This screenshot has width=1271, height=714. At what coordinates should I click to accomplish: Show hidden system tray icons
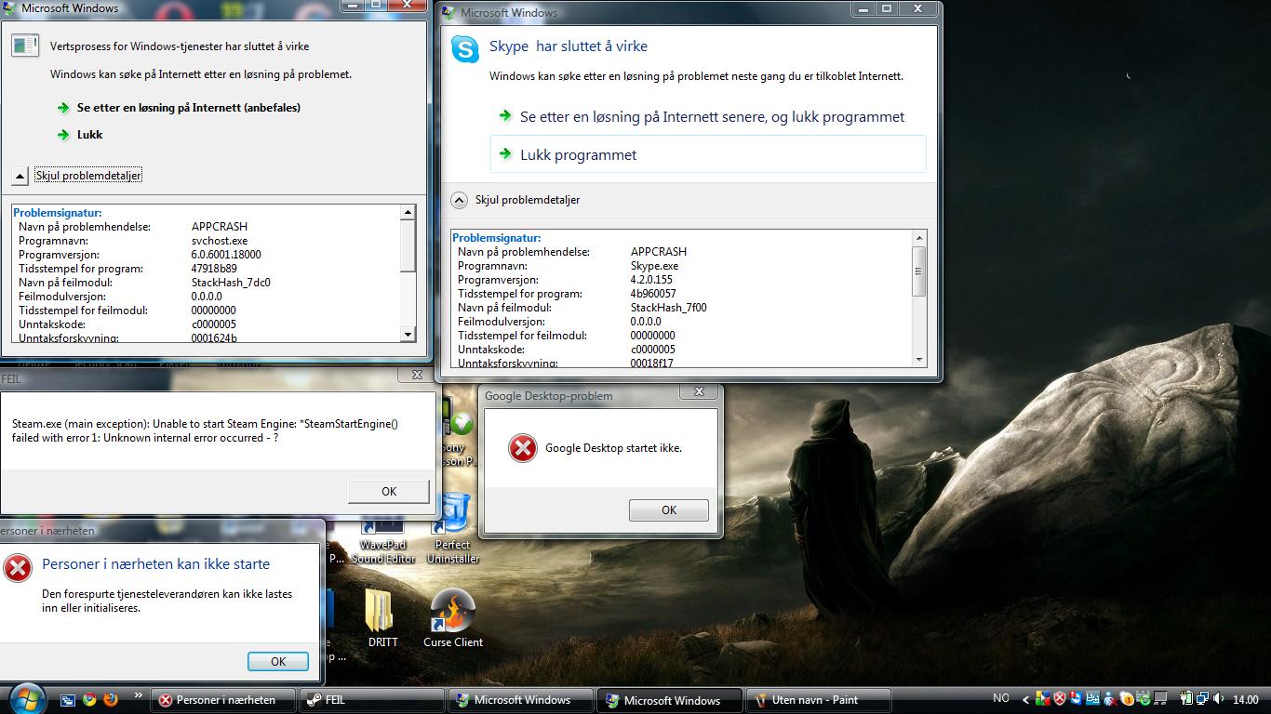point(1026,700)
